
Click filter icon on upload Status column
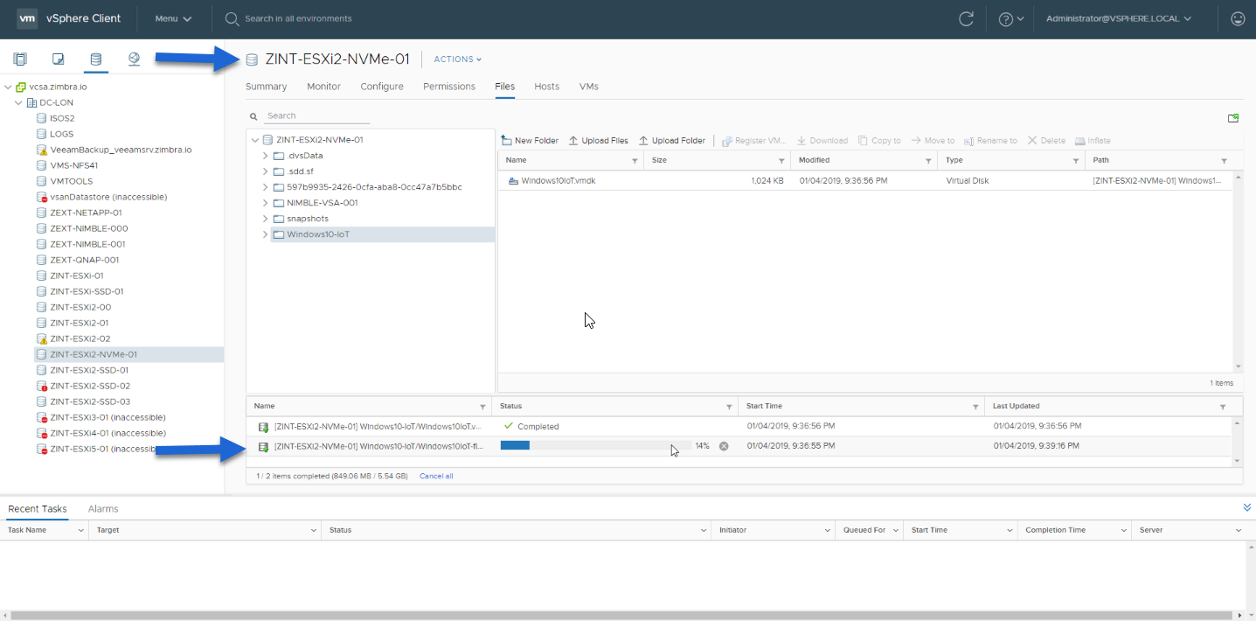[x=729, y=407]
